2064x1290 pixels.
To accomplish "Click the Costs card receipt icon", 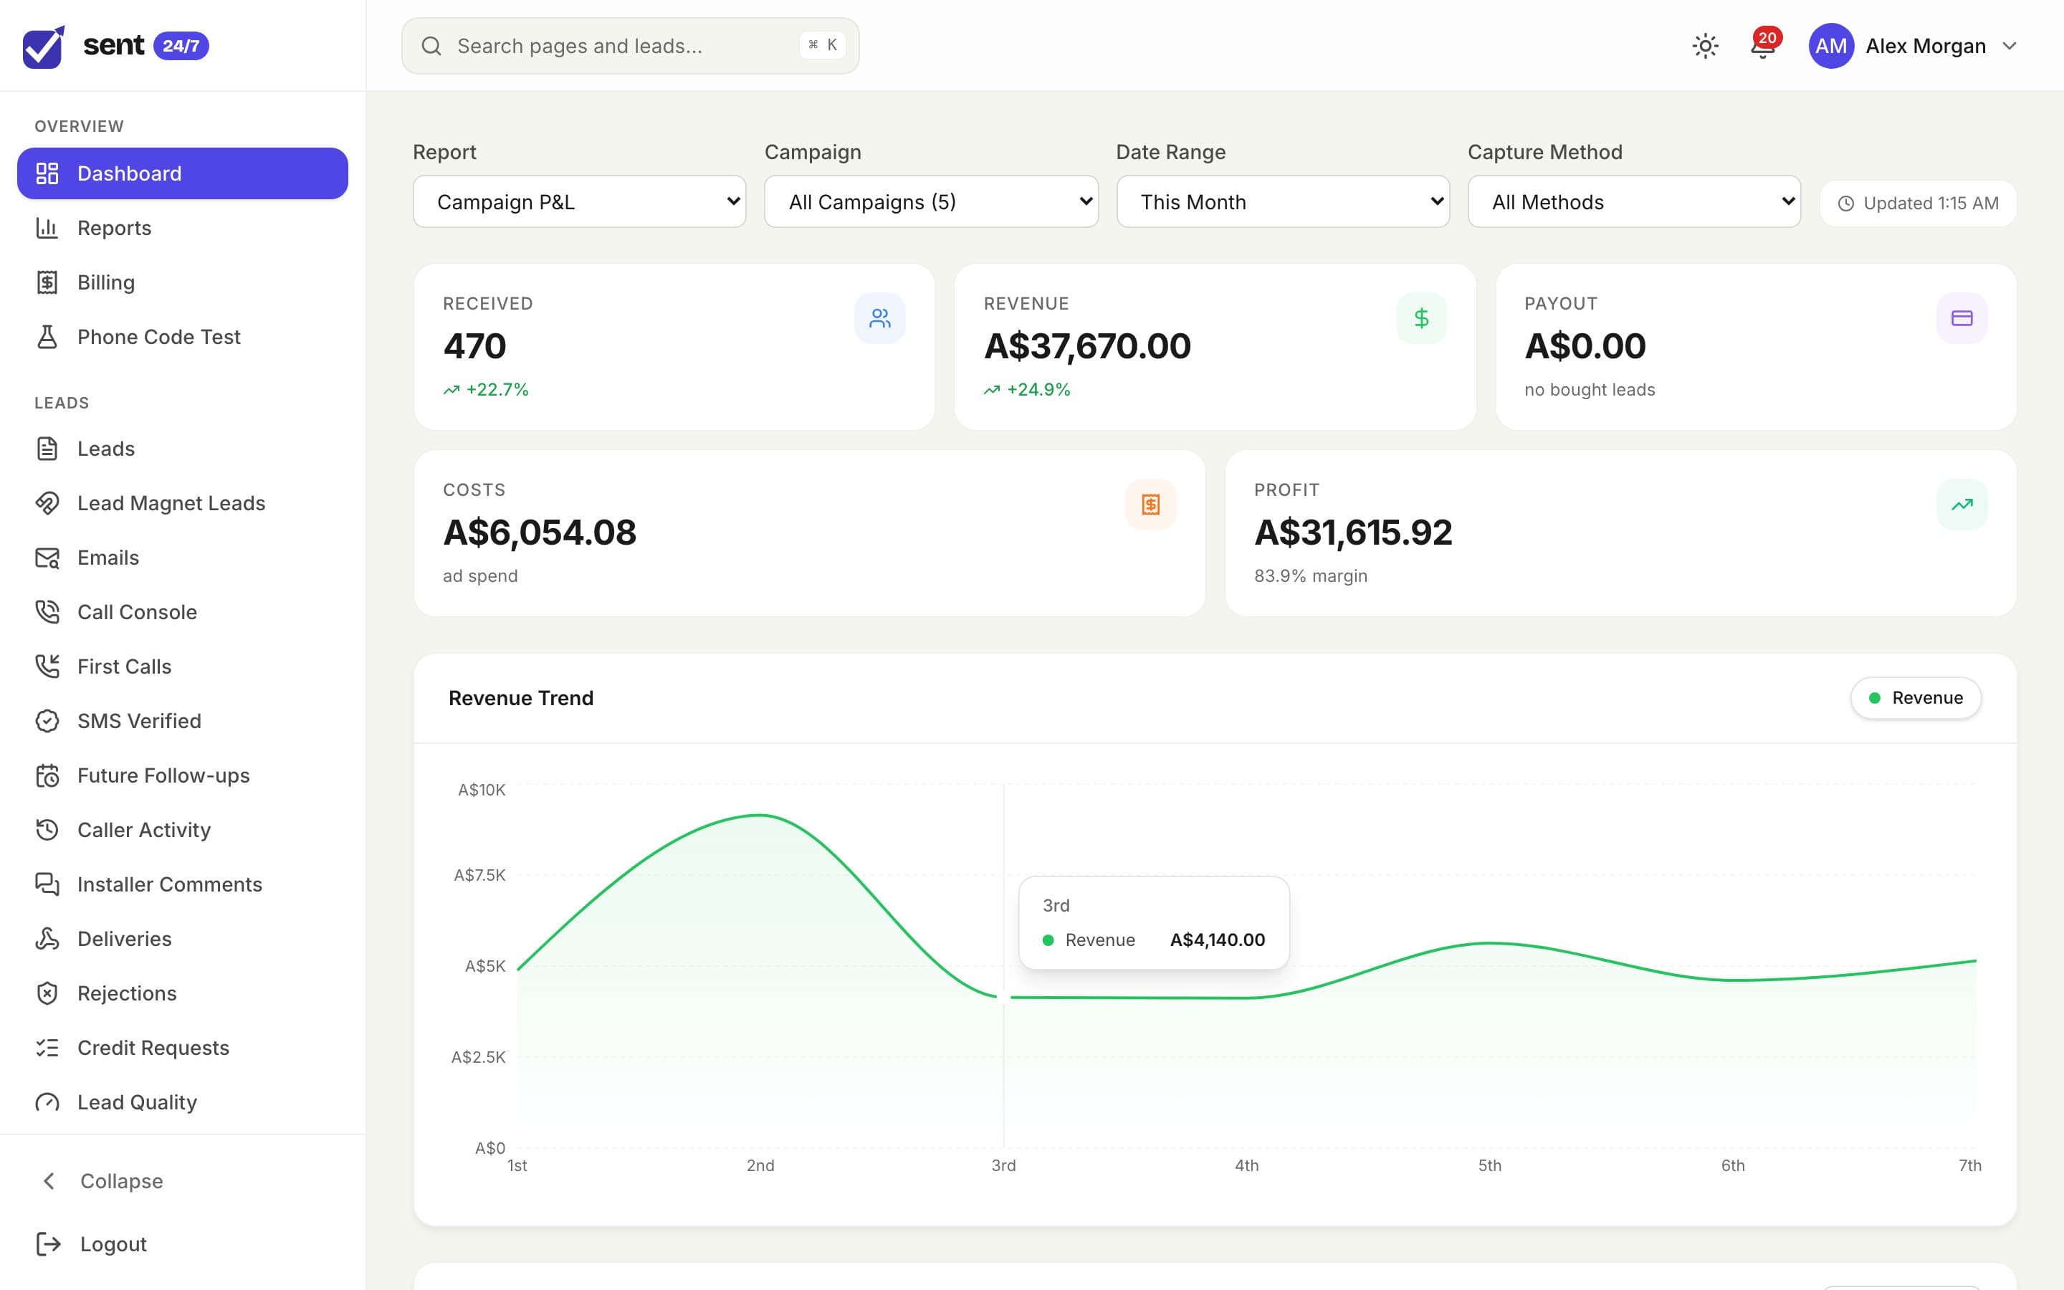I will 1150,505.
